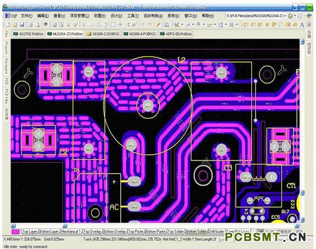Click the horizontal scrollbar thumb below the PCB canvas
The height and width of the screenshot is (249, 316).
click(x=65, y=226)
